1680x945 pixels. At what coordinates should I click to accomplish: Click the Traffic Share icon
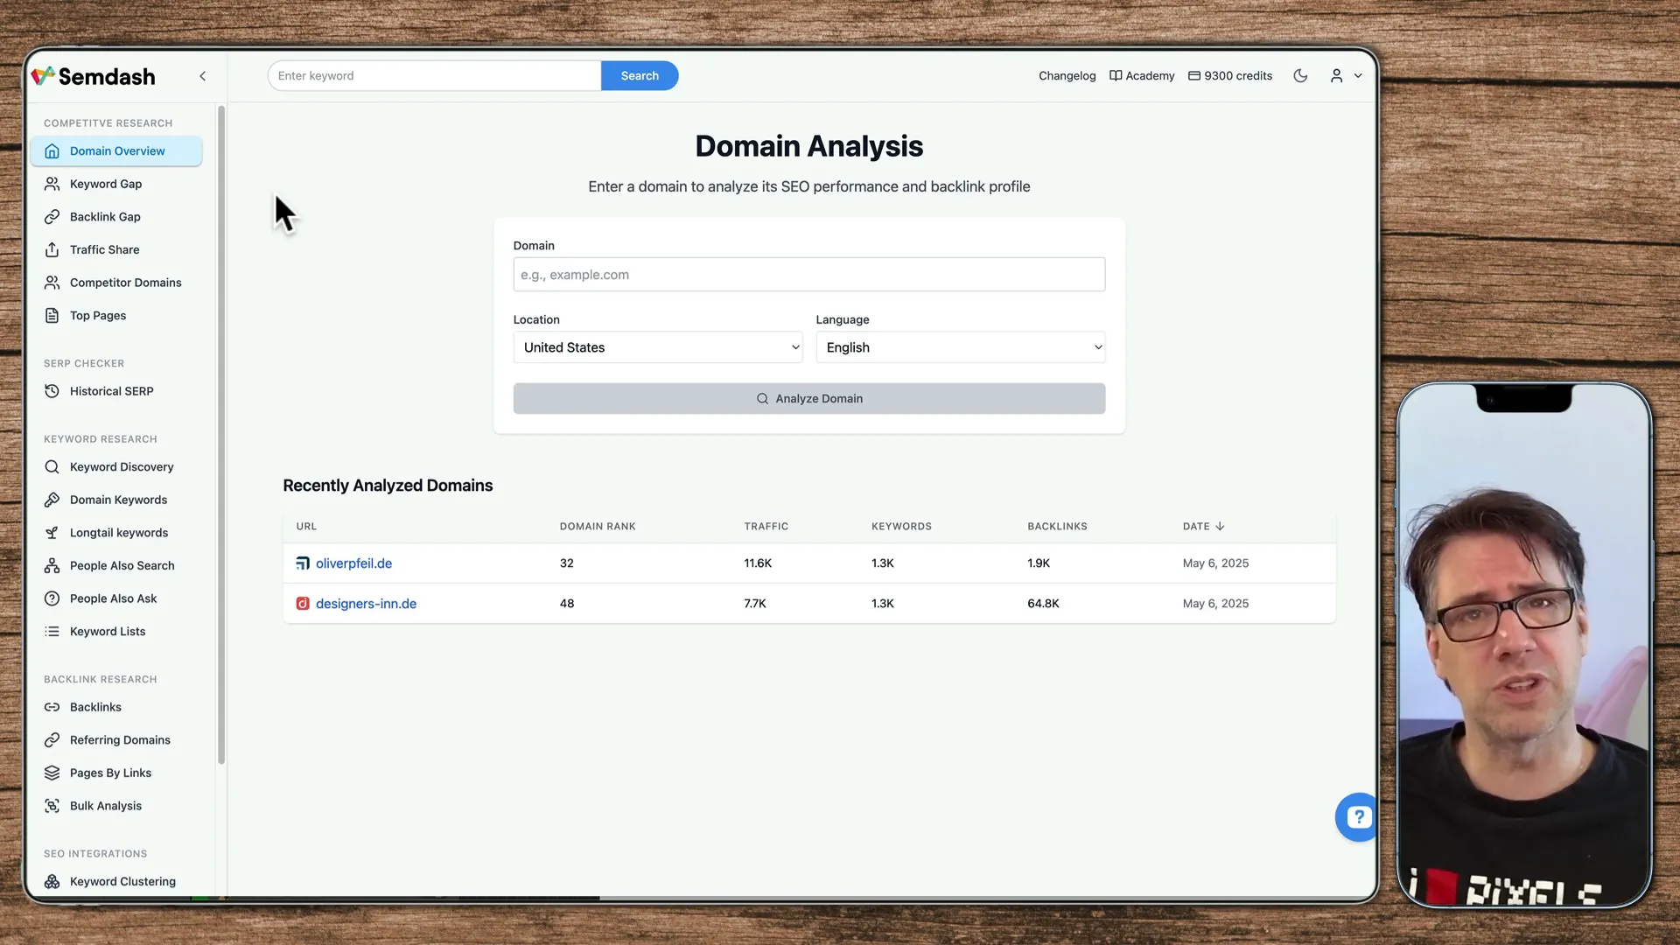point(52,249)
